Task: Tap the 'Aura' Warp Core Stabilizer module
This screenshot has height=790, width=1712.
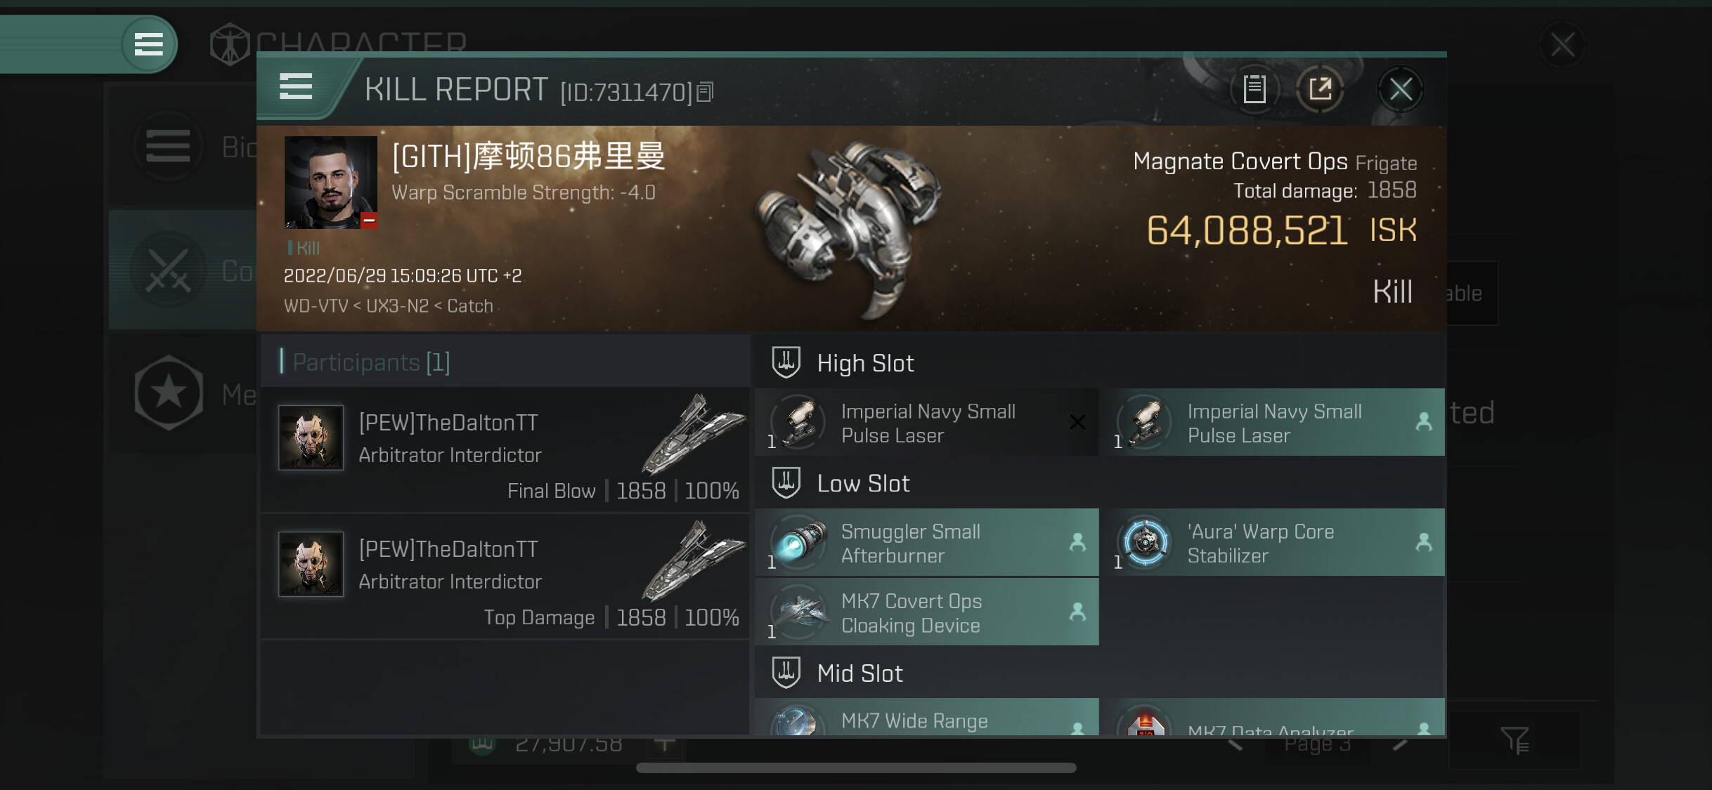Action: point(1273,543)
